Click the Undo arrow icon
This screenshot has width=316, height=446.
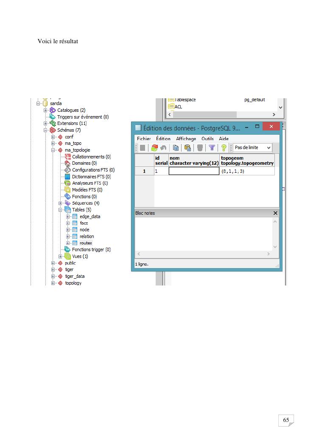pyautogui.click(x=163, y=148)
